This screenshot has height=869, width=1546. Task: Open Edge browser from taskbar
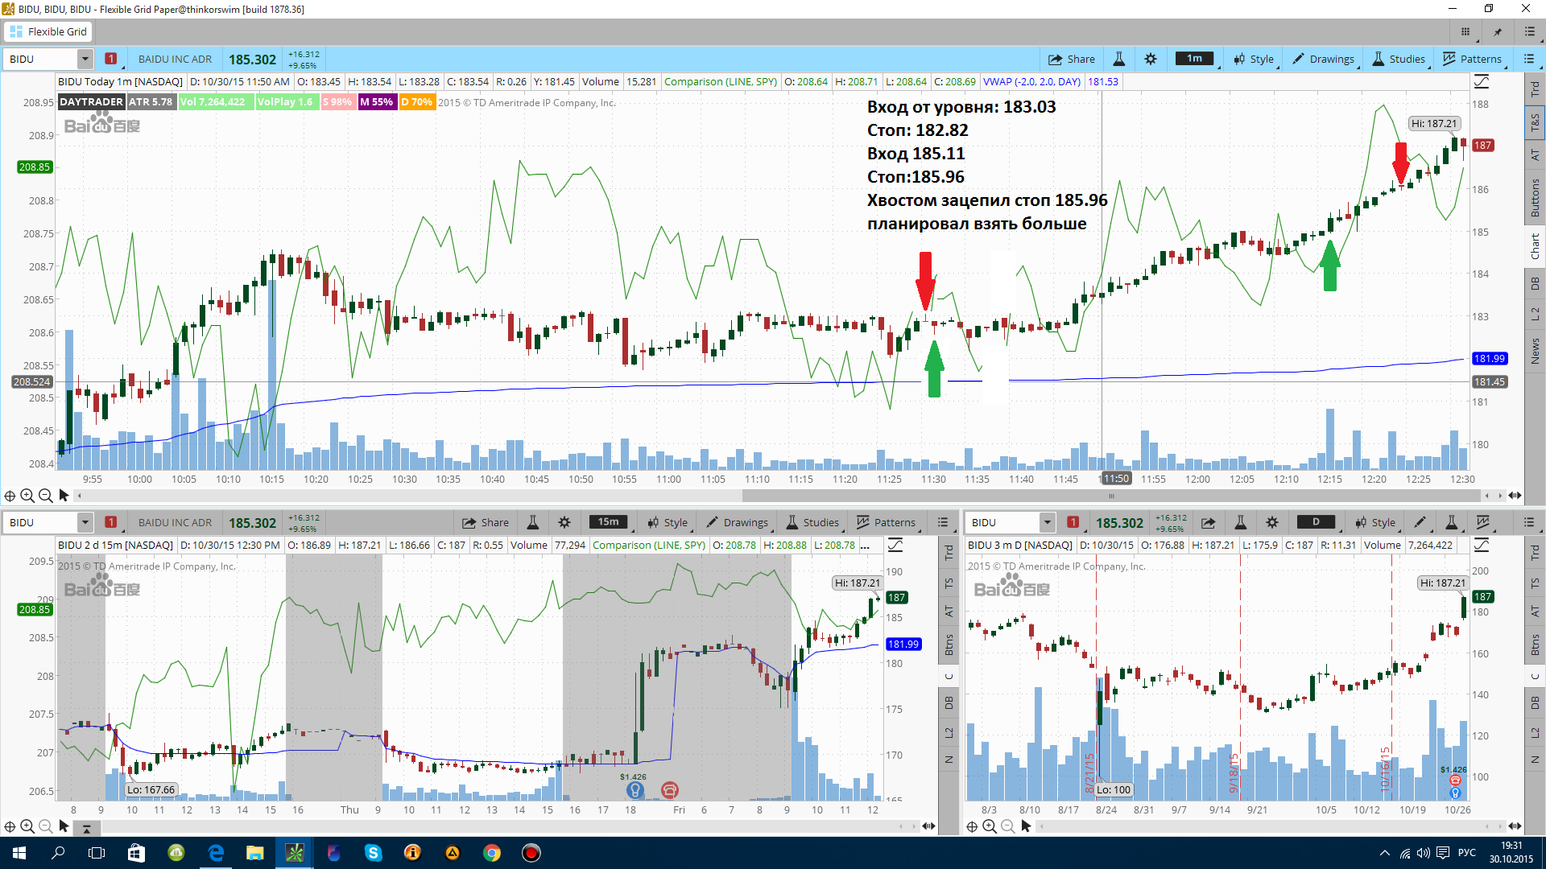[x=216, y=853]
